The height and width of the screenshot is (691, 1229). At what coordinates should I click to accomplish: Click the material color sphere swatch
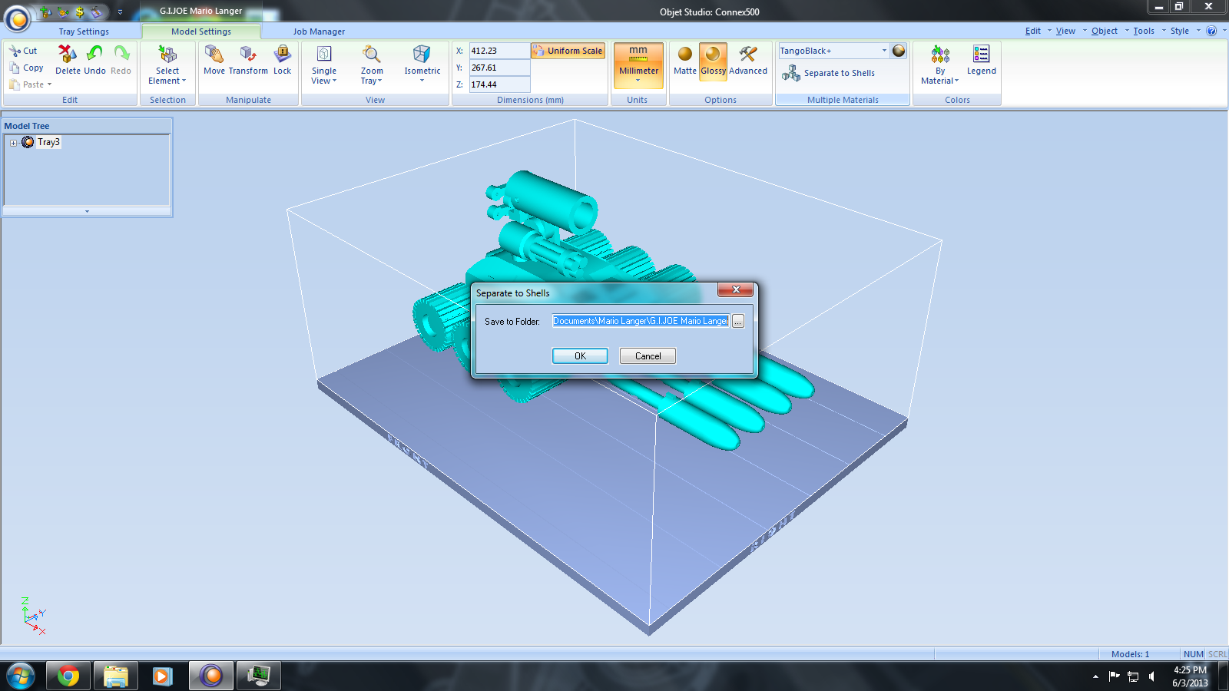pos(899,51)
